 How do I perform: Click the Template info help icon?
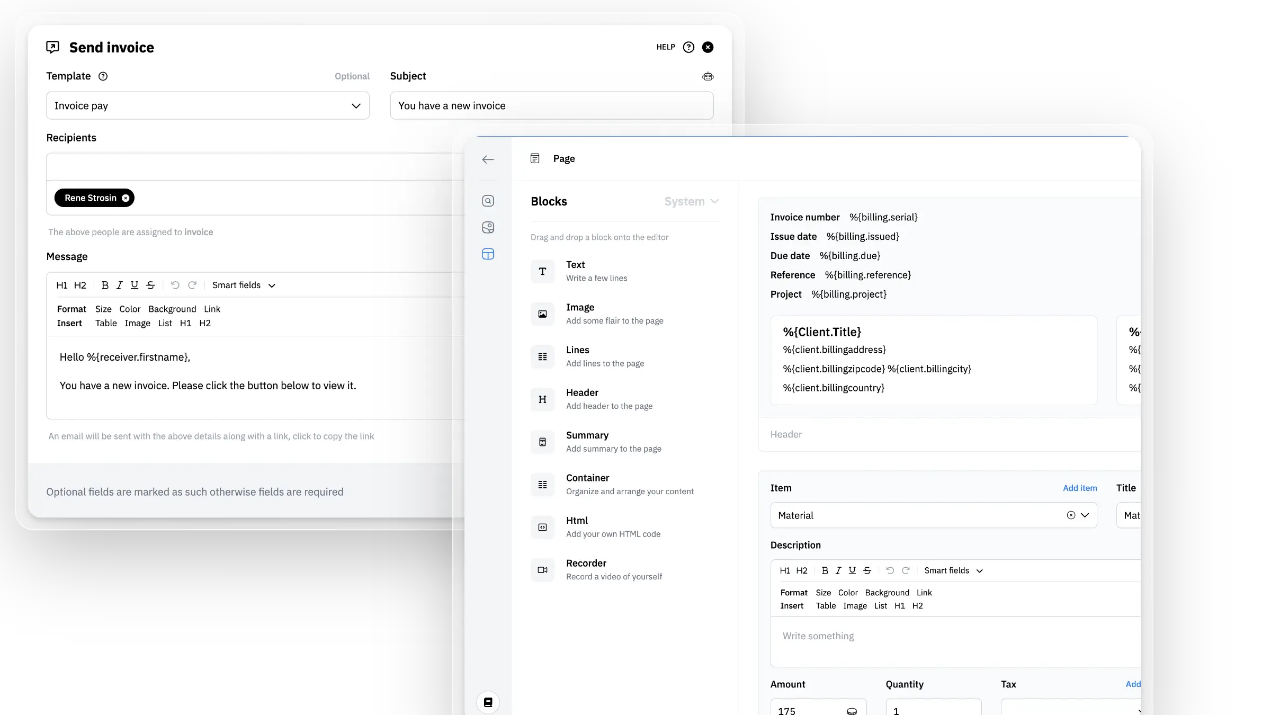pyautogui.click(x=103, y=76)
